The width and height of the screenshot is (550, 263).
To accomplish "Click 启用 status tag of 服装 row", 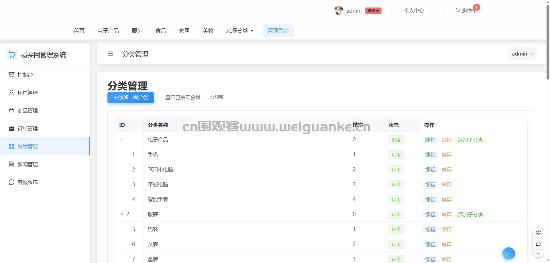I will tap(396, 214).
